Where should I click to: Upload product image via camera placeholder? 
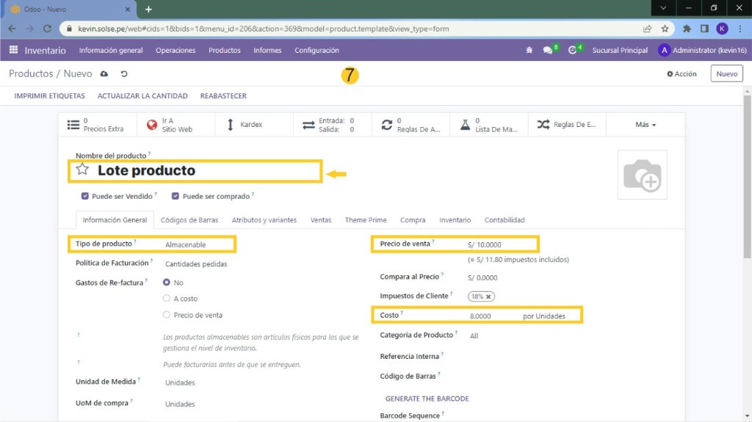click(642, 175)
